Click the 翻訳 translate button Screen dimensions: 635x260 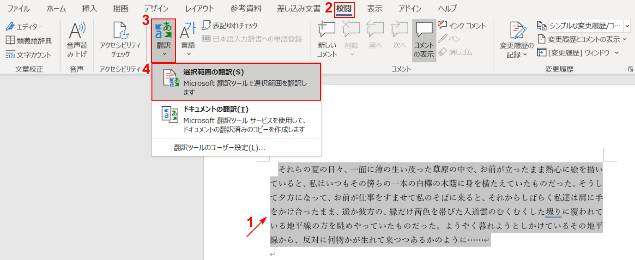163,40
